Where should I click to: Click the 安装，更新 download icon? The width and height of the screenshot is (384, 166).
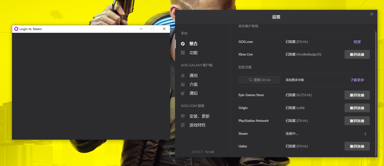(183, 116)
